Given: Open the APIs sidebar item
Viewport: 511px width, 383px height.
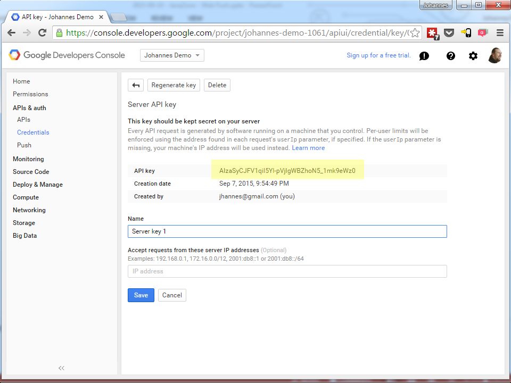Looking at the screenshot, I should point(23,120).
